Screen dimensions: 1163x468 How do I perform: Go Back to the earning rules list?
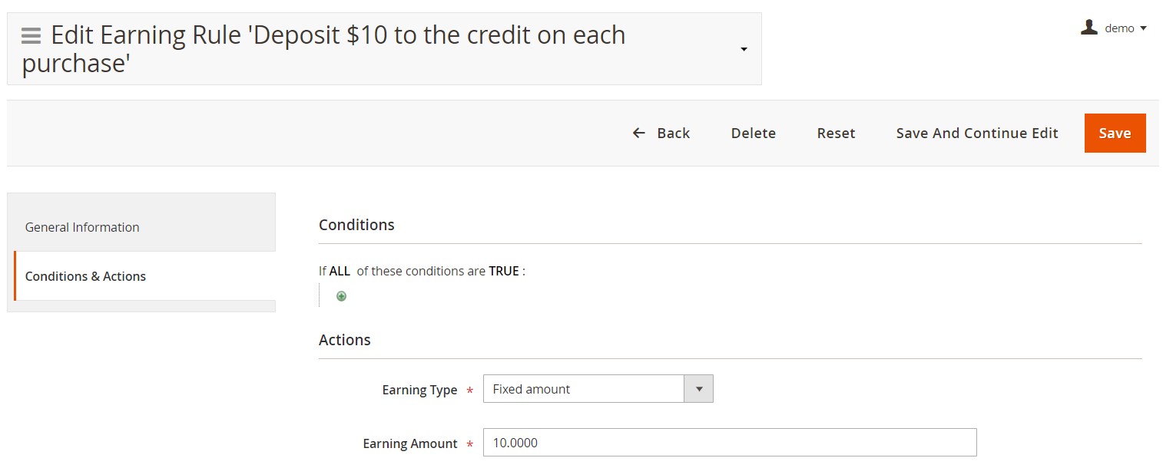click(661, 133)
